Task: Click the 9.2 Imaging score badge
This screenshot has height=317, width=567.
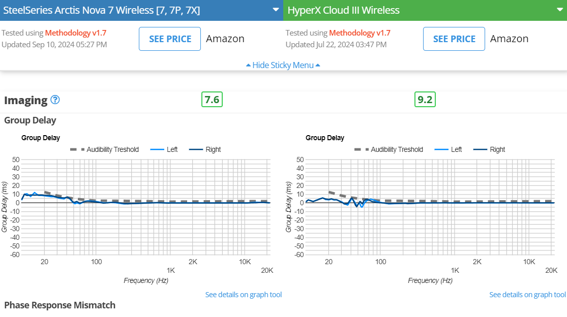Action: coord(425,100)
